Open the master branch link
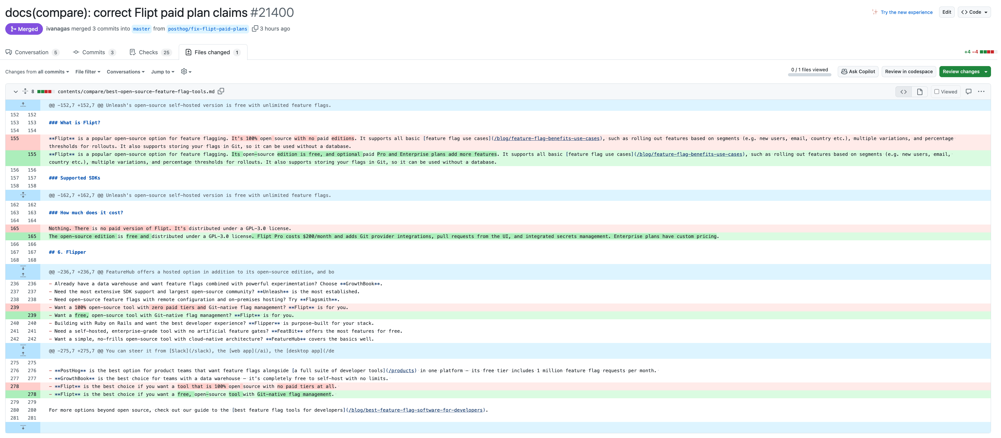 click(x=141, y=29)
